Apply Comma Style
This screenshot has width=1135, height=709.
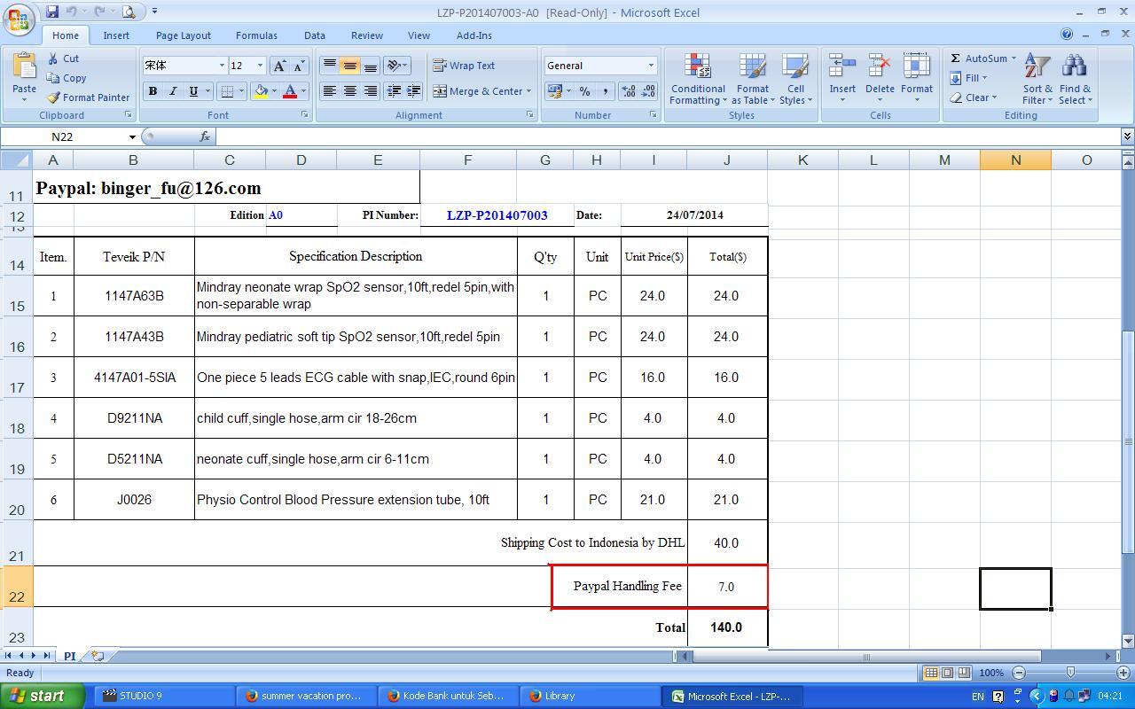605,91
